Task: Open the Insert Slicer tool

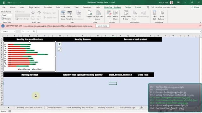Action: point(63,15)
